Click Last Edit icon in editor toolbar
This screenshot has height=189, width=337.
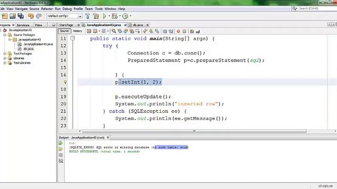coord(89,31)
